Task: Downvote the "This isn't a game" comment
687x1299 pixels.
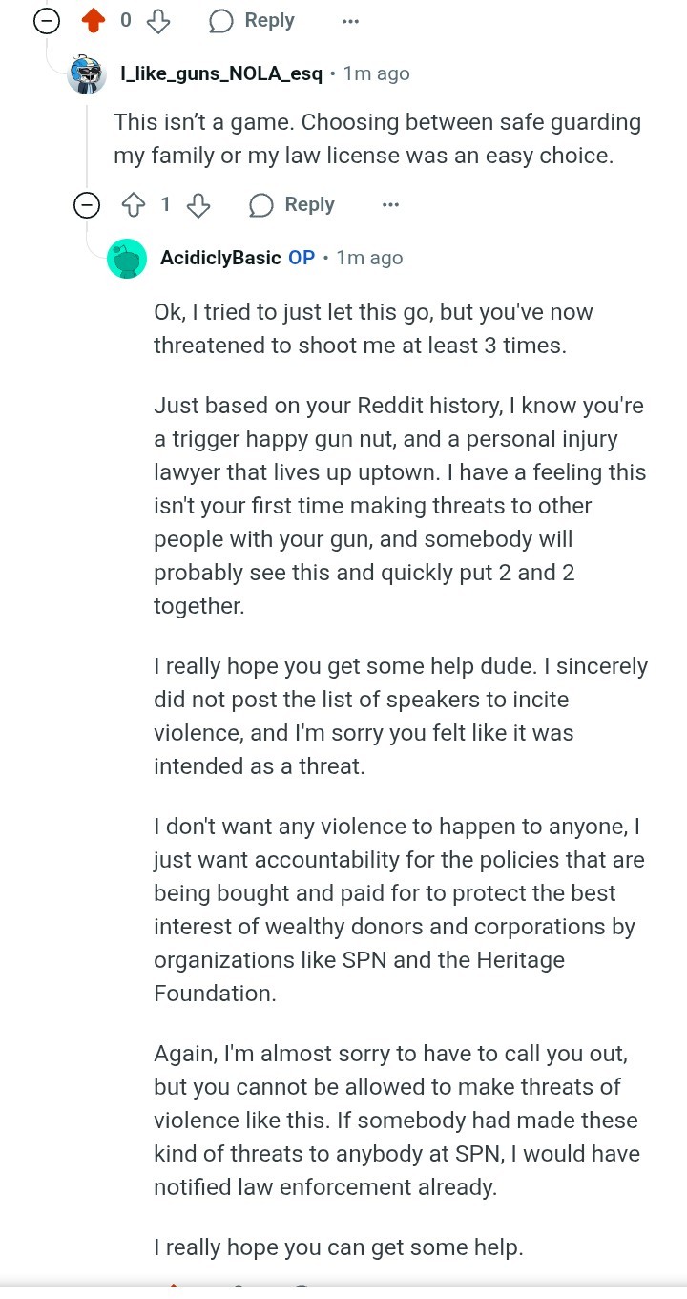Action: 198,204
